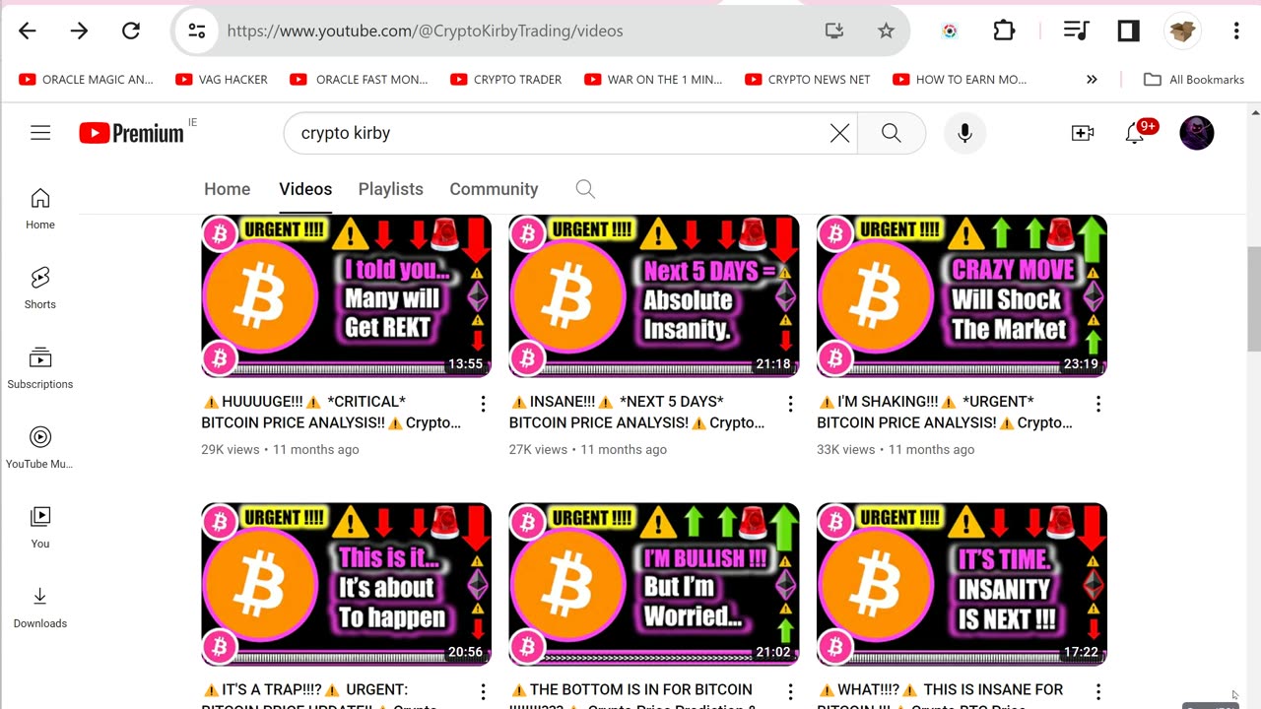Play the I'M BULLISH But I'm Worried thumbnail
1261x709 pixels.
[x=654, y=584]
